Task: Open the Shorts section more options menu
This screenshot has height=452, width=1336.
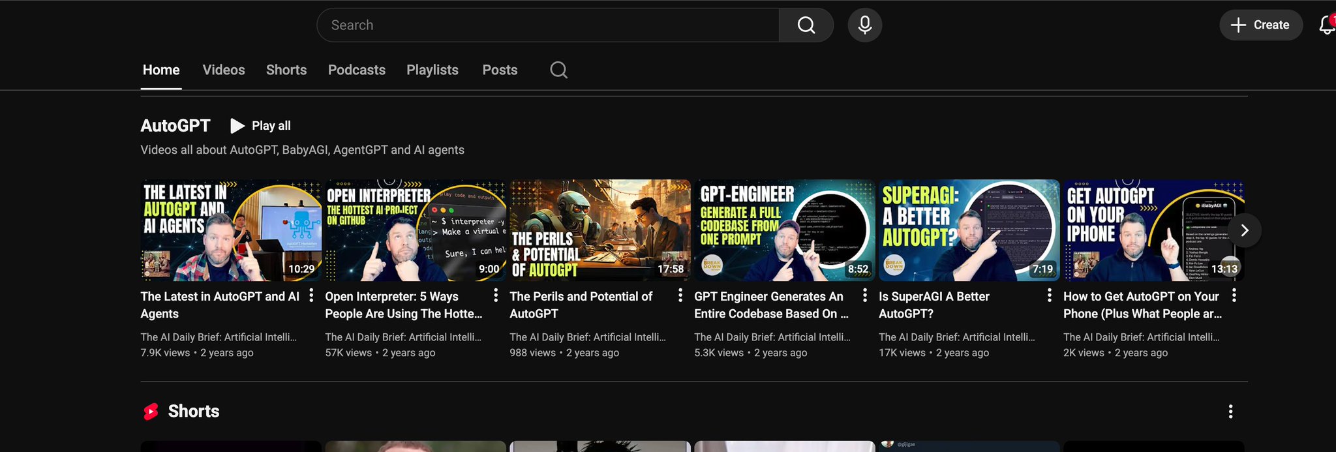Action: (x=1231, y=412)
